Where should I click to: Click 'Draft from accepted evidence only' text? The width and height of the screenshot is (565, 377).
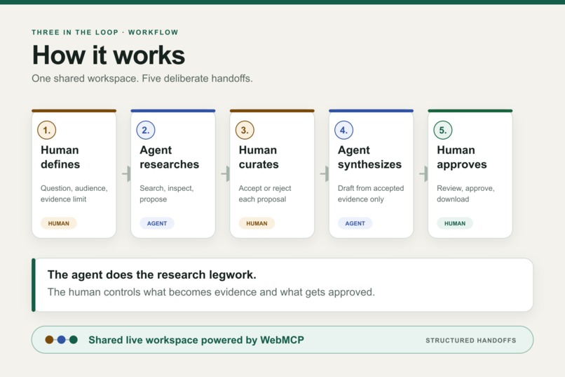click(371, 194)
